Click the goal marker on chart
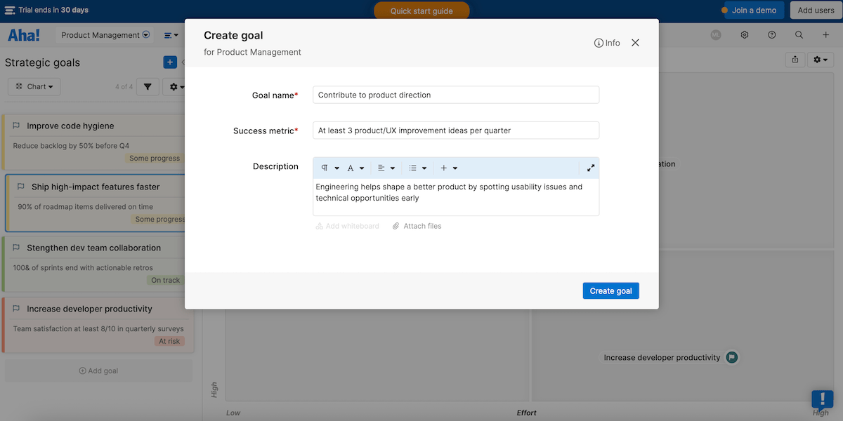This screenshot has width=843, height=421. pos(731,358)
